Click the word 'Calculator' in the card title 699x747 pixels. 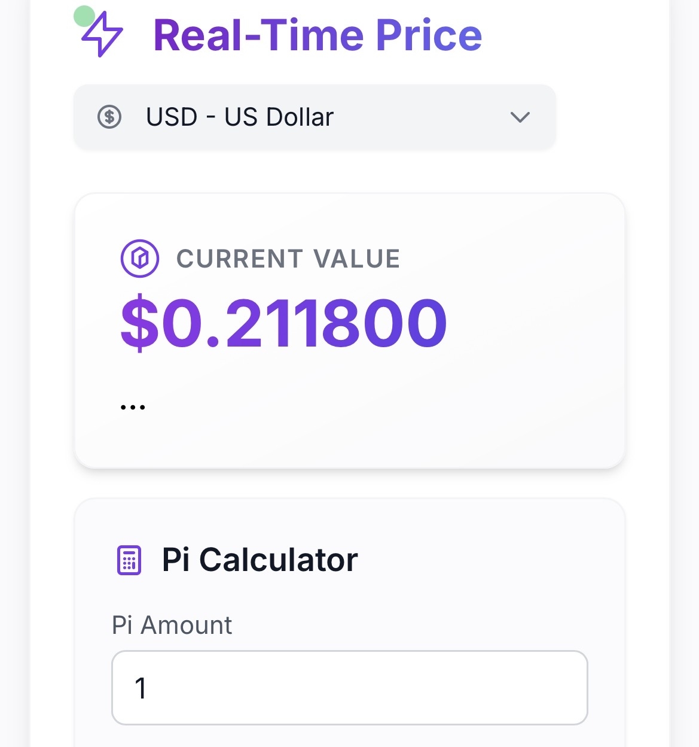pos(278,560)
